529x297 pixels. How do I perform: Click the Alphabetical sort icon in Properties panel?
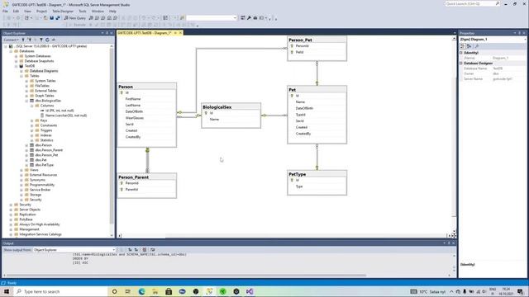point(469,46)
